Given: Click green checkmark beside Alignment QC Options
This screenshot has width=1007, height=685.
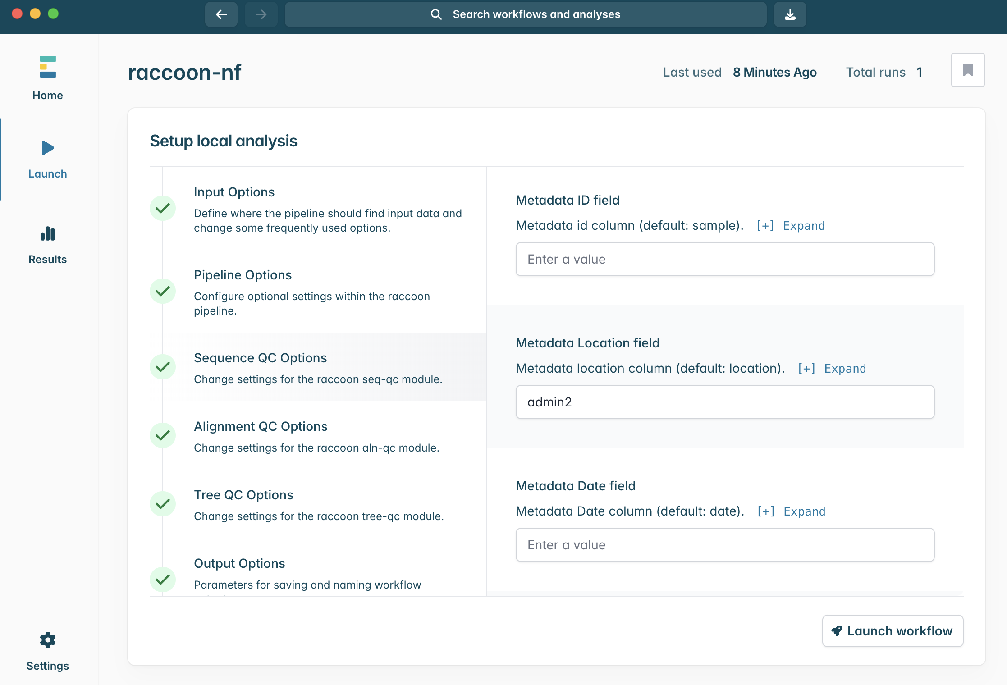Looking at the screenshot, I should [163, 435].
